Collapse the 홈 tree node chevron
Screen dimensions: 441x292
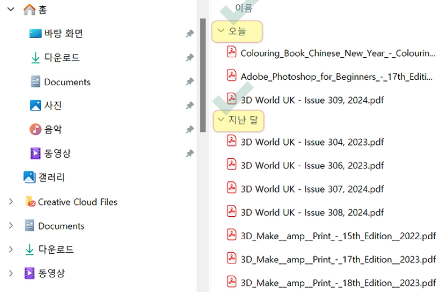11,9
